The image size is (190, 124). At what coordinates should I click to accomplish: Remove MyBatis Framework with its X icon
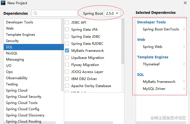[184, 82]
